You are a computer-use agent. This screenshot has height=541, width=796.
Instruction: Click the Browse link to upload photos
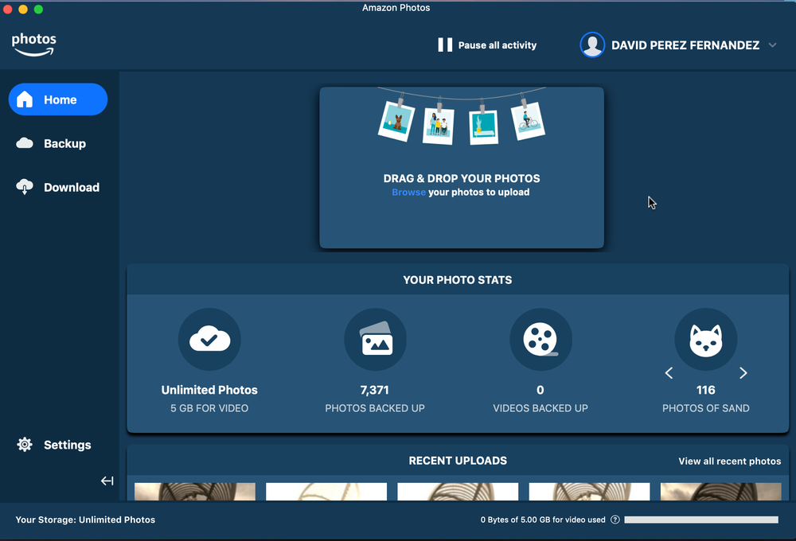[408, 193]
